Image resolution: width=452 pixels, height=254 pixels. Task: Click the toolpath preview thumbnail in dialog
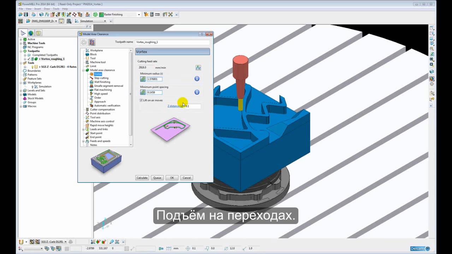point(106,161)
